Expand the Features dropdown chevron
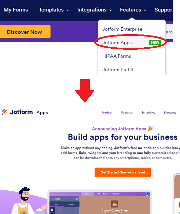This screenshot has height=214, width=180. pos(145,10)
